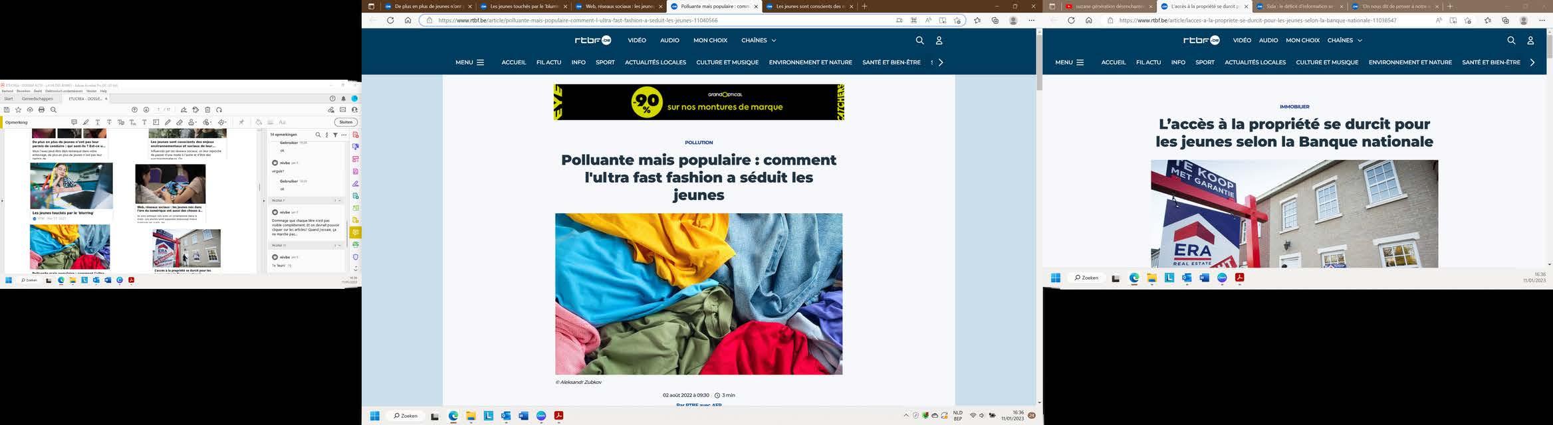The width and height of the screenshot is (1553, 425).
Task: Click delete trash icon in Acrobat toolbar
Action: pos(207,110)
